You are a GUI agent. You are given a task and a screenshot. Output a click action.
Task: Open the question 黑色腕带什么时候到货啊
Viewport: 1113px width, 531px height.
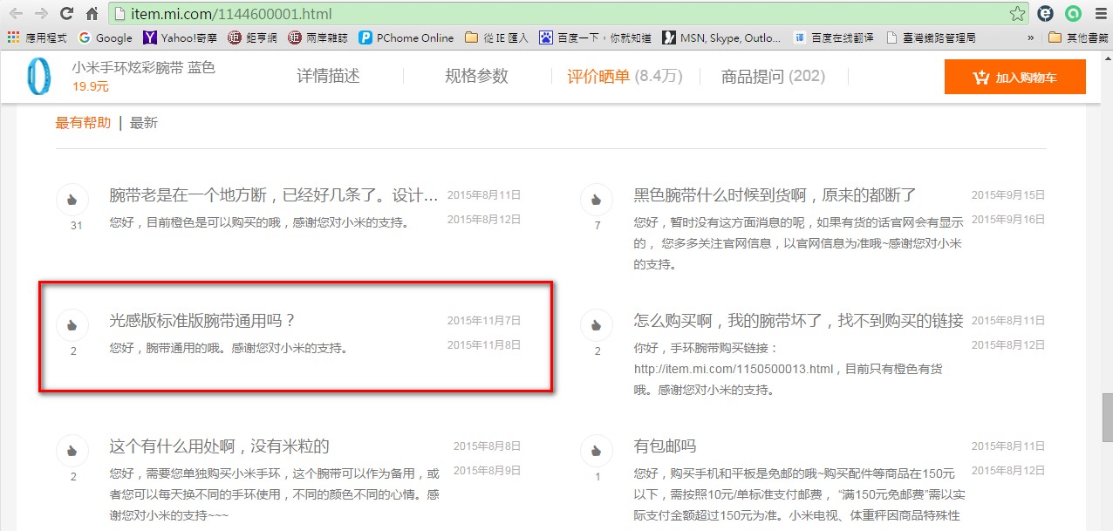(775, 194)
